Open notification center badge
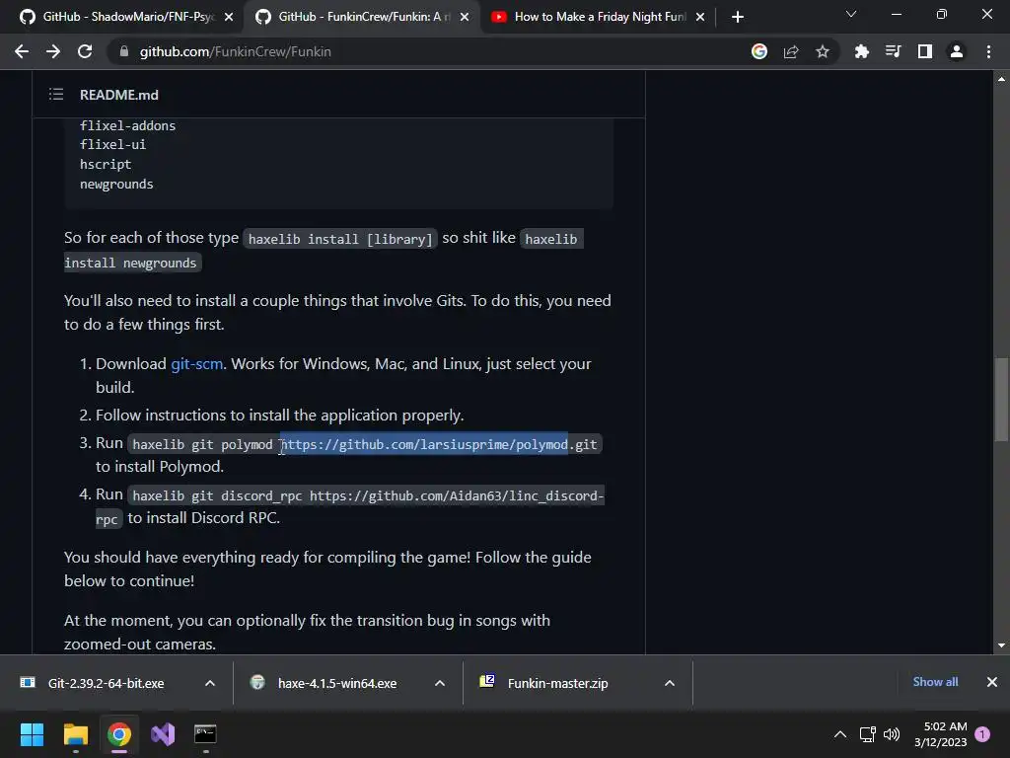1010x758 pixels. pos(982,734)
